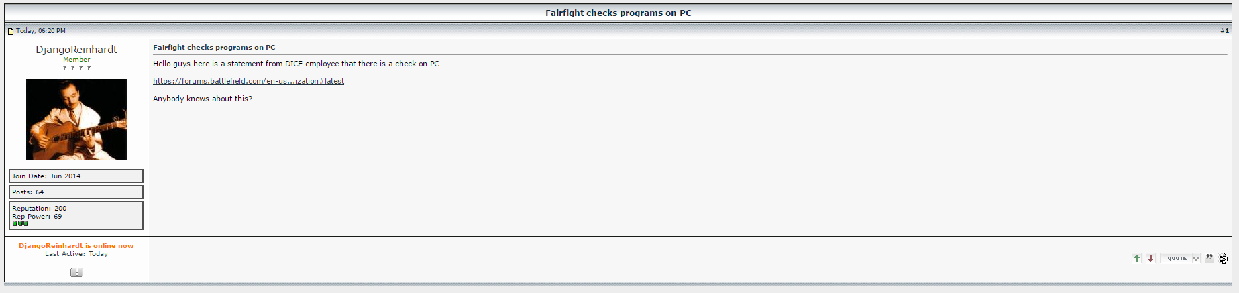The height and width of the screenshot is (293, 1239).
Task: Downvote the post with red arrow
Action: (x=1150, y=258)
